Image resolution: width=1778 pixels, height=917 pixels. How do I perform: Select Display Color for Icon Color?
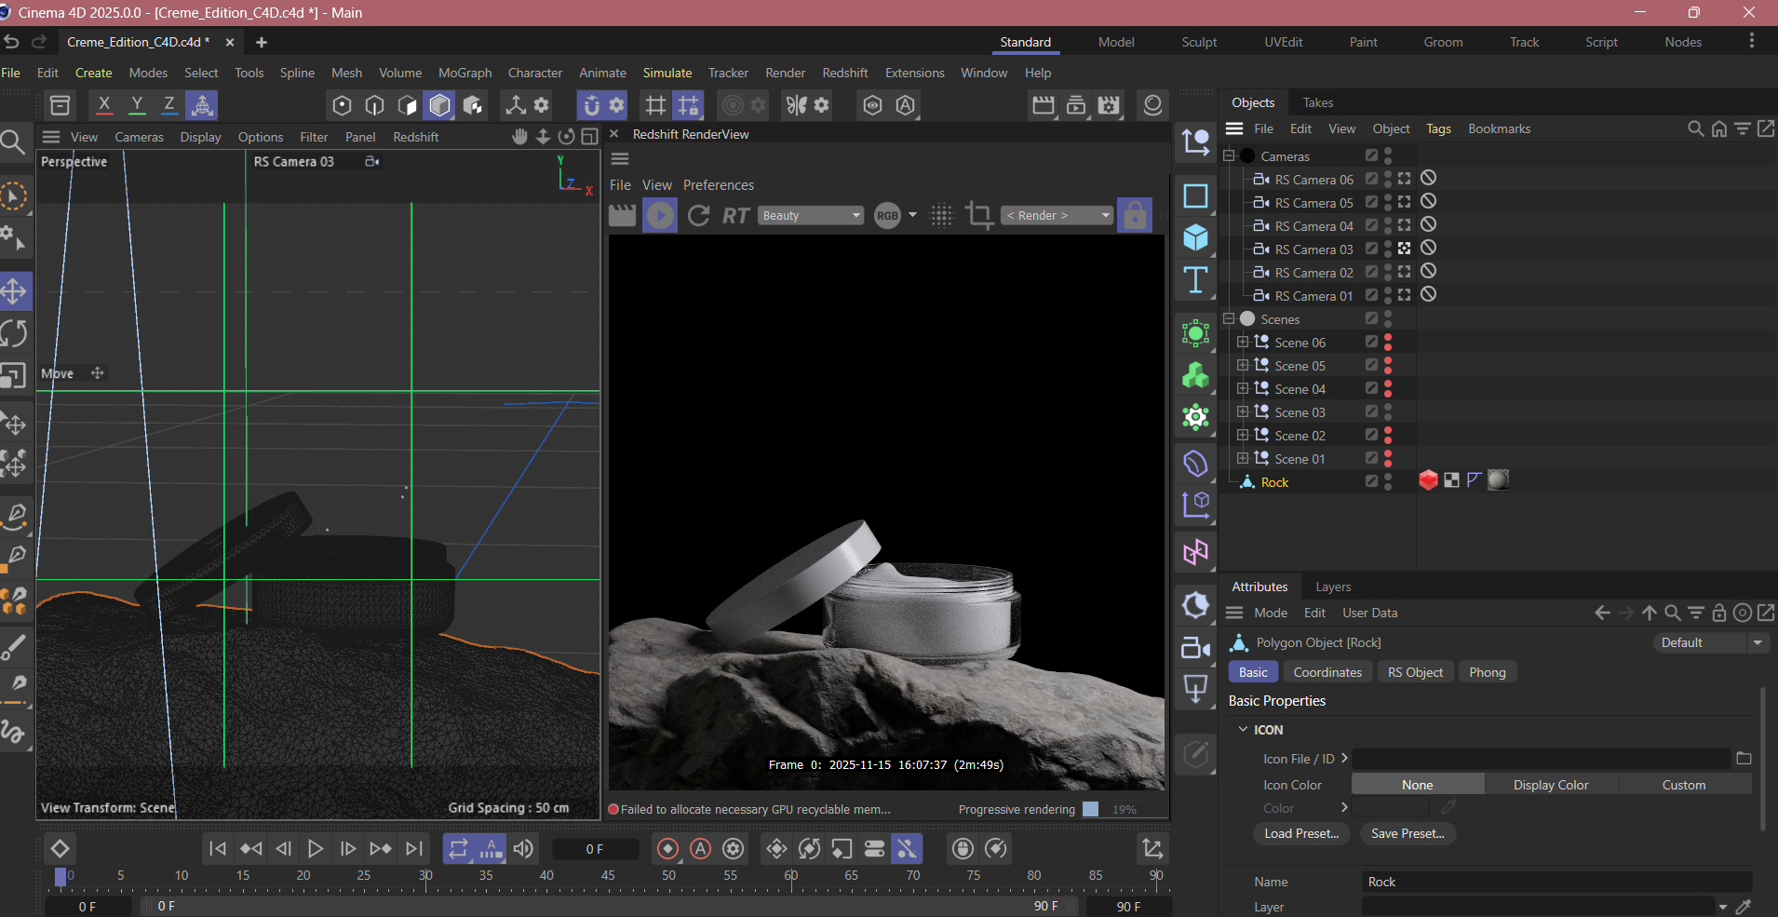coord(1550,785)
